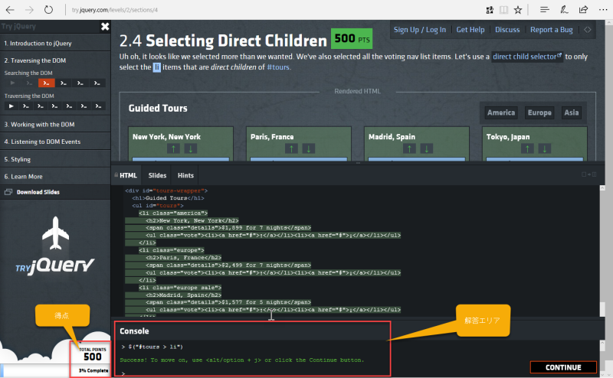Screen dimensions: 613x378
Task: Filter tours by America
Action: 501,112
